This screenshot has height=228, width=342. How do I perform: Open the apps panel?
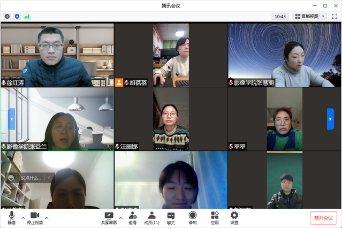[x=215, y=218]
